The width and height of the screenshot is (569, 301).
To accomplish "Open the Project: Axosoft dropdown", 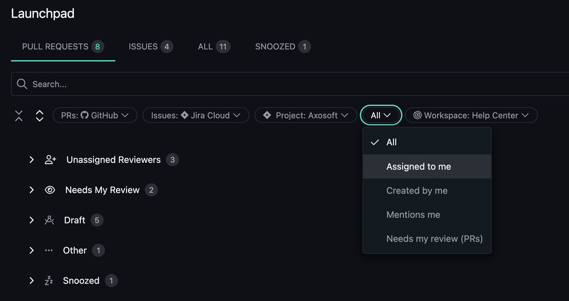I will (306, 115).
